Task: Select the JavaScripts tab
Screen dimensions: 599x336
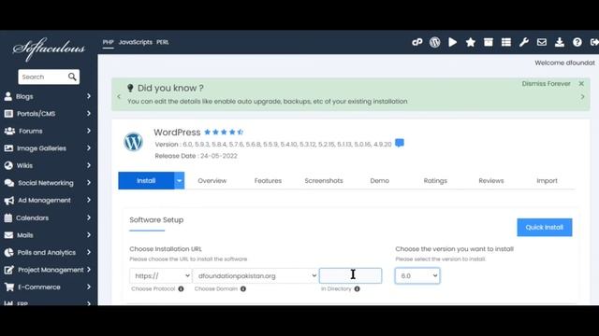Action: pyautogui.click(x=135, y=42)
